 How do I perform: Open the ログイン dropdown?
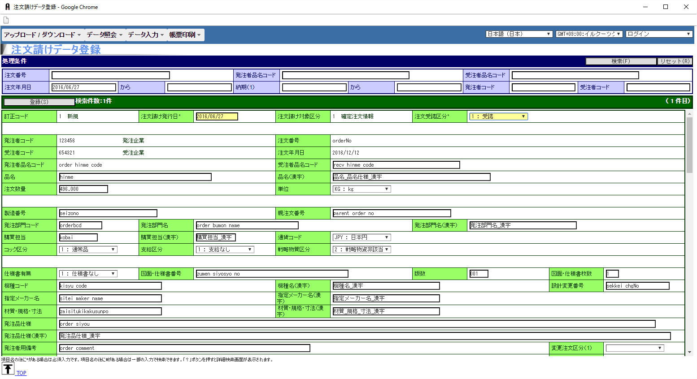(659, 34)
